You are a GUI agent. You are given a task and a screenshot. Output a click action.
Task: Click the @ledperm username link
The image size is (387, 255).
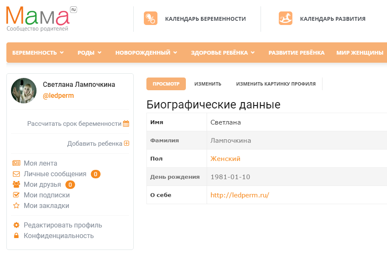coord(59,96)
